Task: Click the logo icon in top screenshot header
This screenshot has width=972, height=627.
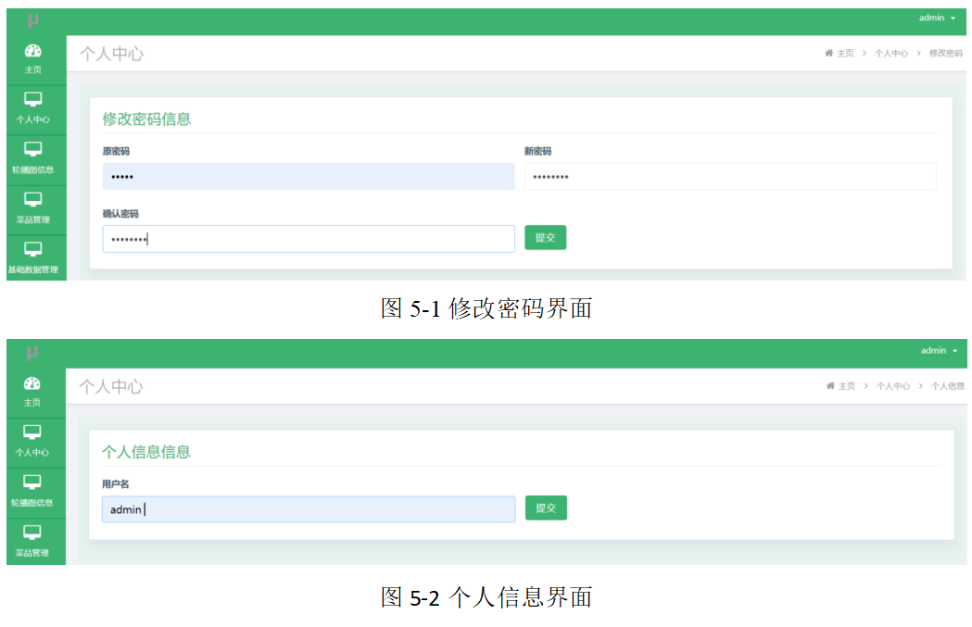Action: [x=32, y=20]
